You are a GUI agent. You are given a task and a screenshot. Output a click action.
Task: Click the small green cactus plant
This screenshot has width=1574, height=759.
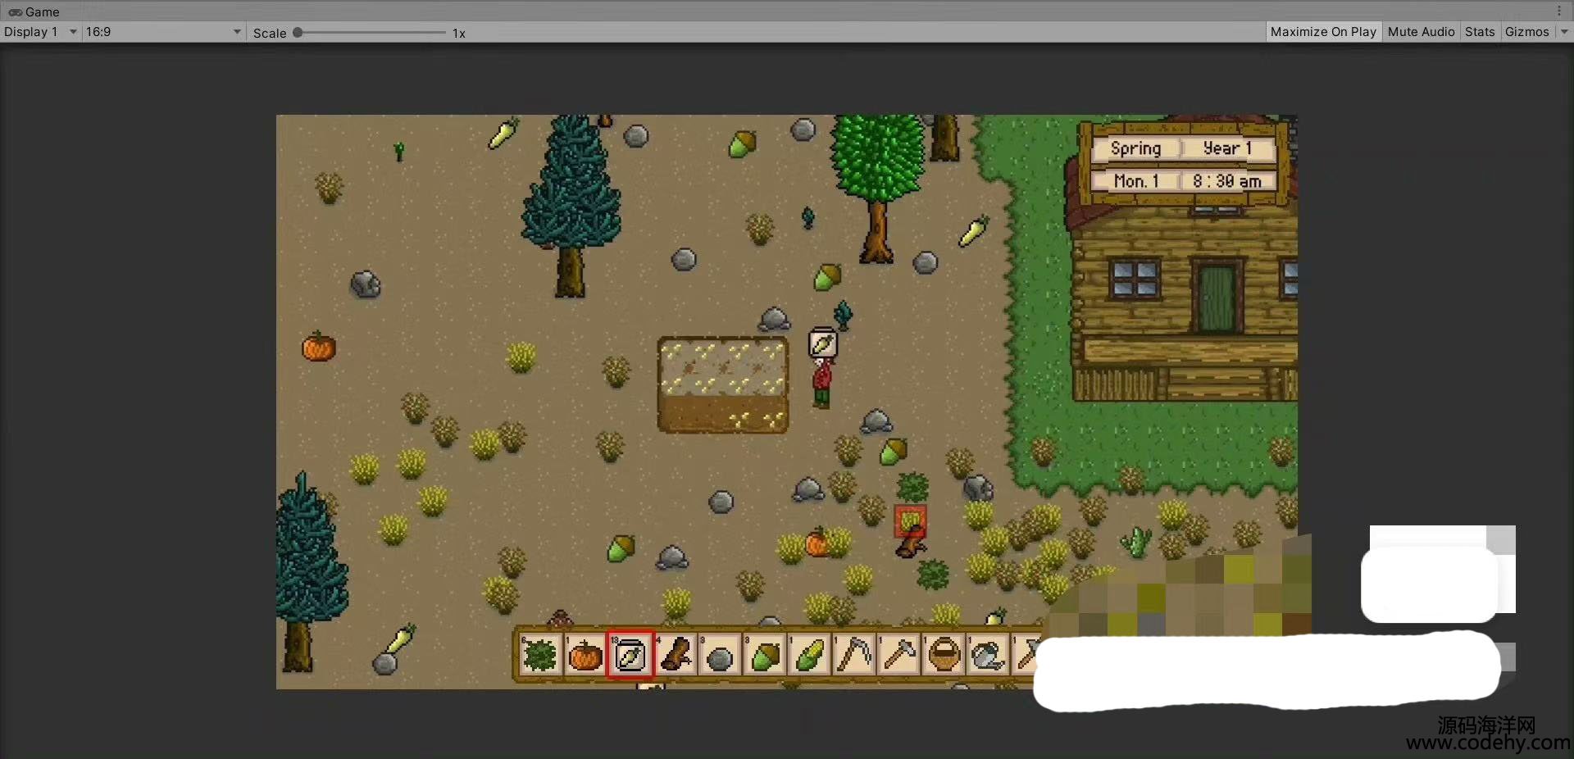pyautogui.click(x=1136, y=542)
